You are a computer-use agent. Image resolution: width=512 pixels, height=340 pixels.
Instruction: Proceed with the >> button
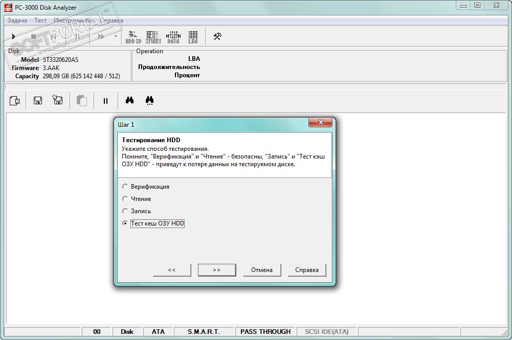[217, 270]
